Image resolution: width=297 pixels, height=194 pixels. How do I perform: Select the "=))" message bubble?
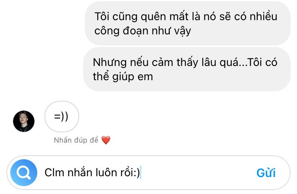[x=62, y=117]
